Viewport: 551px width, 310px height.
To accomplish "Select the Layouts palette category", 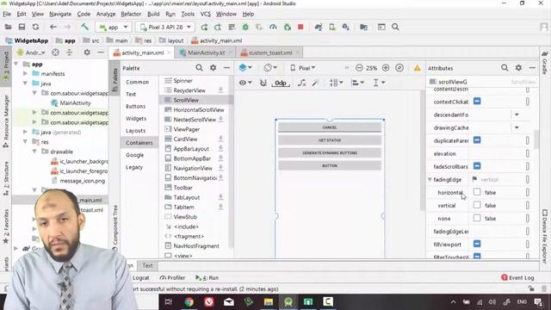I will pyautogui.click(x=136, y=130).
